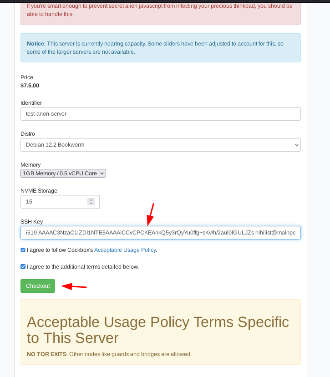330x377 pixels.
Task: Decrease NVME Storage with the down arrow
Action: [91, 204]
